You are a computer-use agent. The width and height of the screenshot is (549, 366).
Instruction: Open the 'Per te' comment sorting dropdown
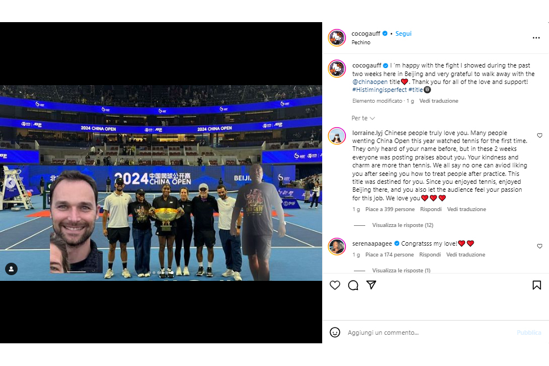[363, 119]
